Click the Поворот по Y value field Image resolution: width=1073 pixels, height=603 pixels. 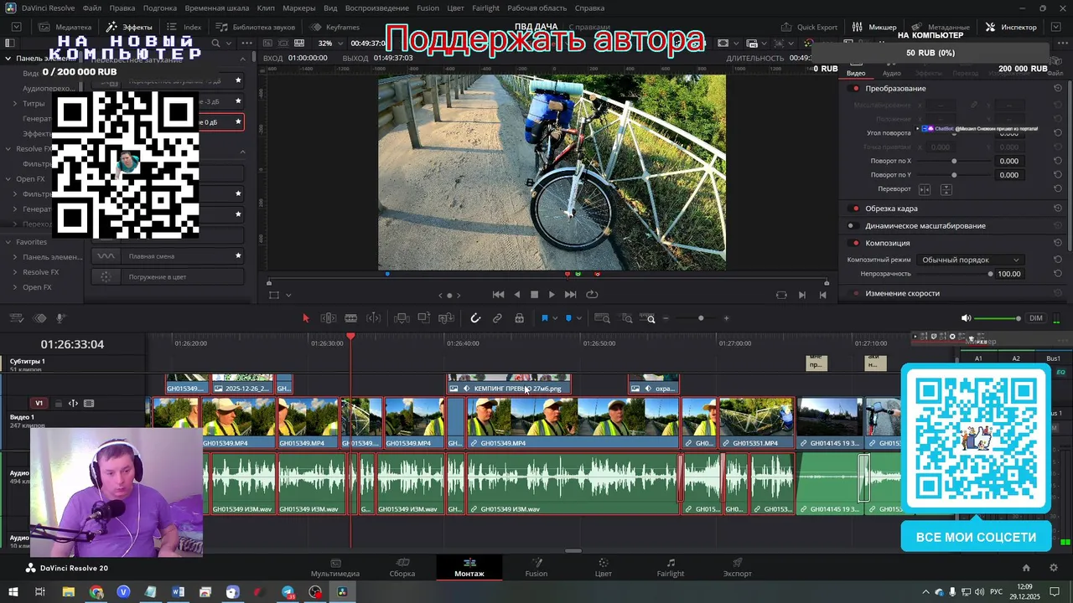[x=1009, y=175]
